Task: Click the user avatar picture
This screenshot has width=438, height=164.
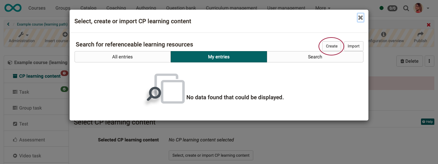Action: pyautogui.click(x=418, y=8)
